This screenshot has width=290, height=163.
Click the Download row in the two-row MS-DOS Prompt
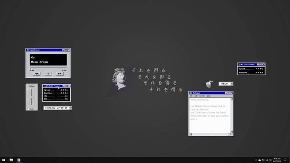[251, 72]
